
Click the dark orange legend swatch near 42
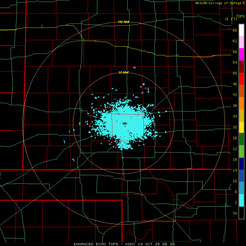[x=241, y=91]
